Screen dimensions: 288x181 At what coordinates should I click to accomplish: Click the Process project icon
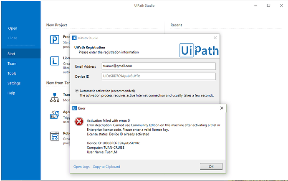55,40
